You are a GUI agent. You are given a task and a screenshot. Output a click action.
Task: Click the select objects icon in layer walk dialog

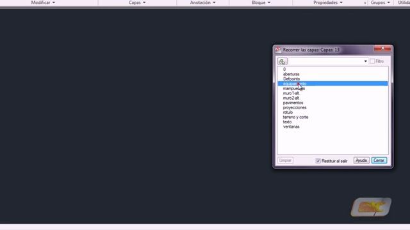click(283, 61)
